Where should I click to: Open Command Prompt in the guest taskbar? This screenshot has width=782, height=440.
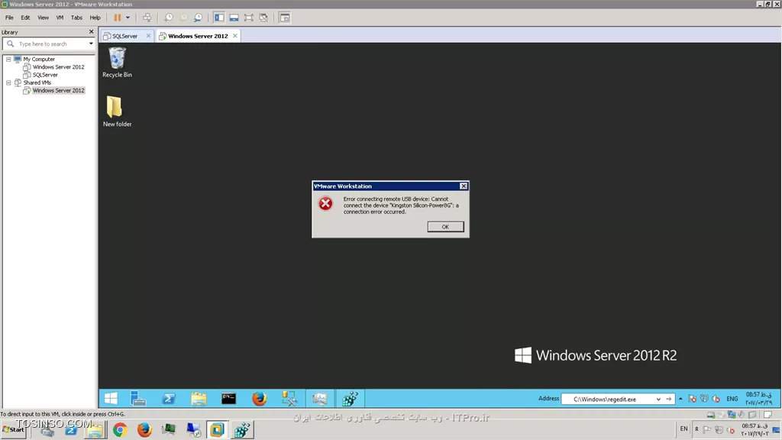(x=229, y=398)
